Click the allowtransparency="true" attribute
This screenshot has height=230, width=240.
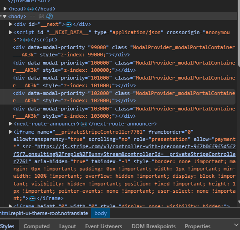click(49, 139)
